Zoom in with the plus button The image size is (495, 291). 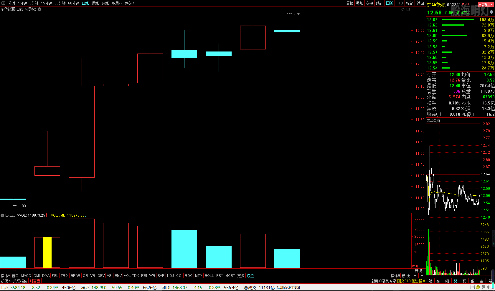tap(415, 276)
